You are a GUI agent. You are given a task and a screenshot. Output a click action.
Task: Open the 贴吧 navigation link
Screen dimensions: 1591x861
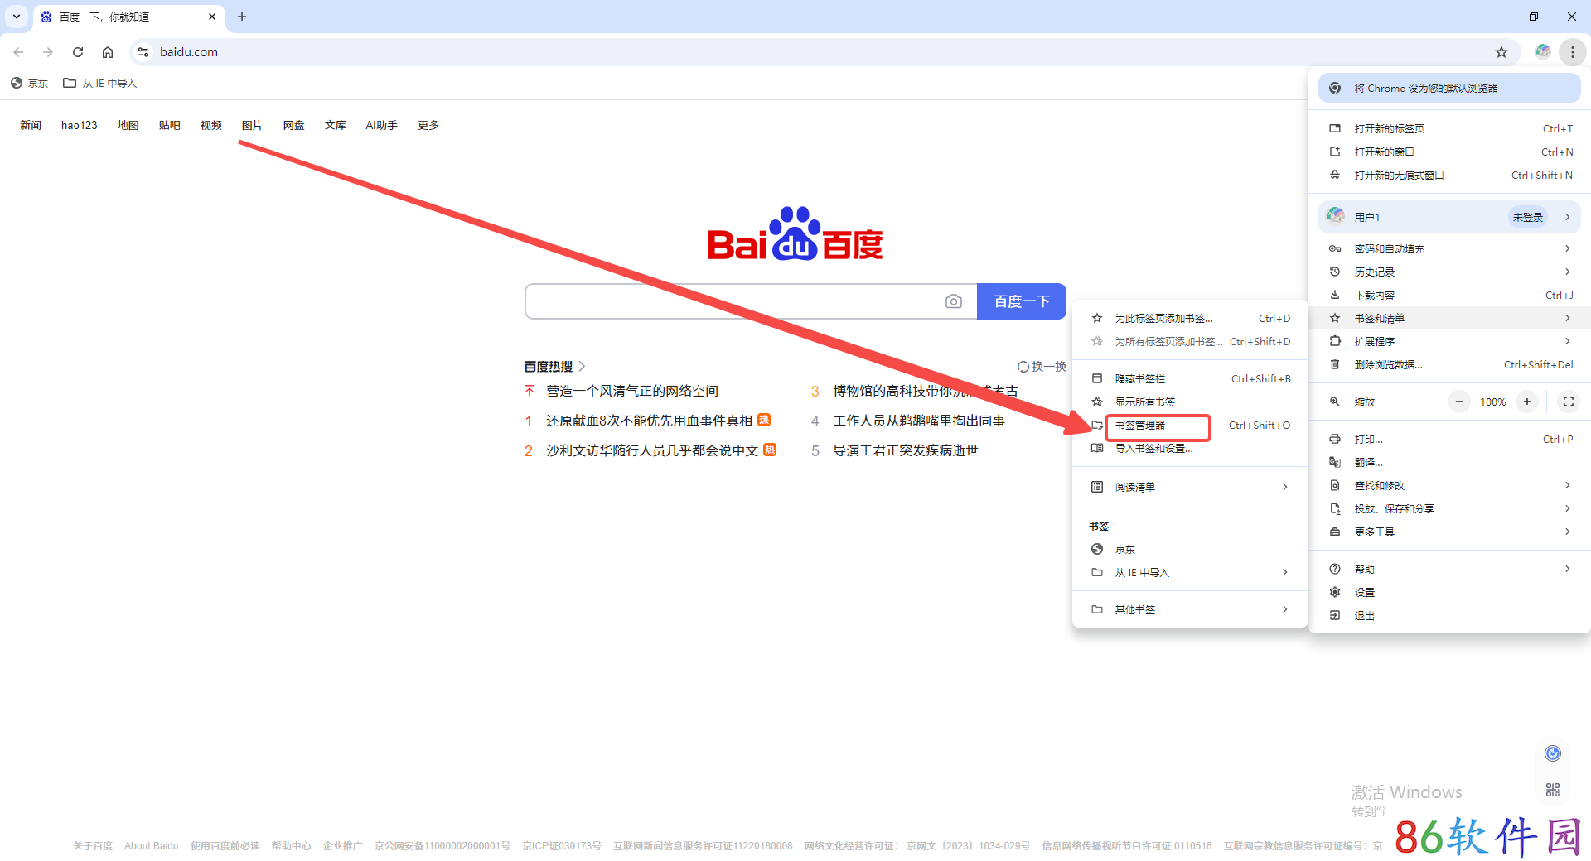170,125
